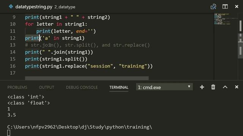Click the <class 'int'> terminal output
This screenshot has height=136, width=243.
(26, 97)
